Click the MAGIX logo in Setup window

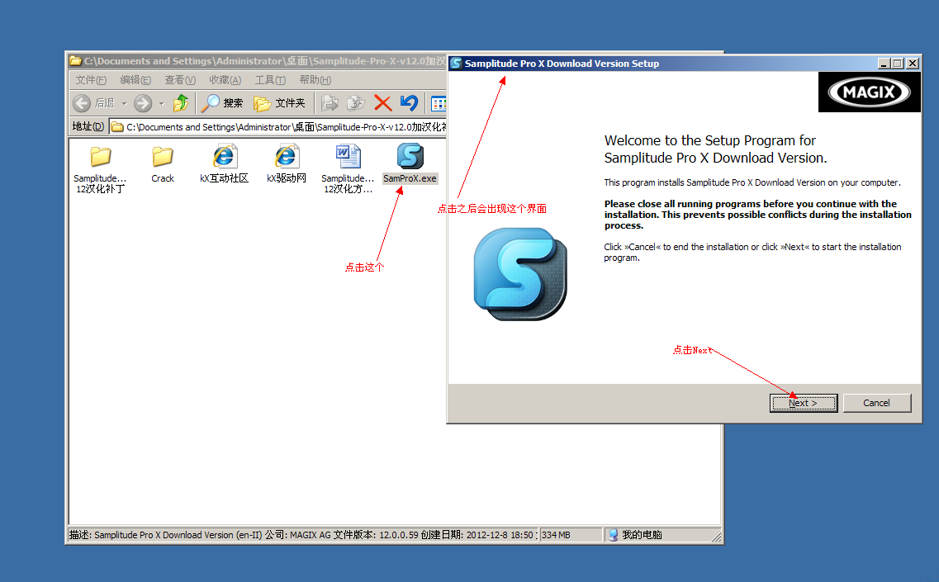[x=869, y=92]
